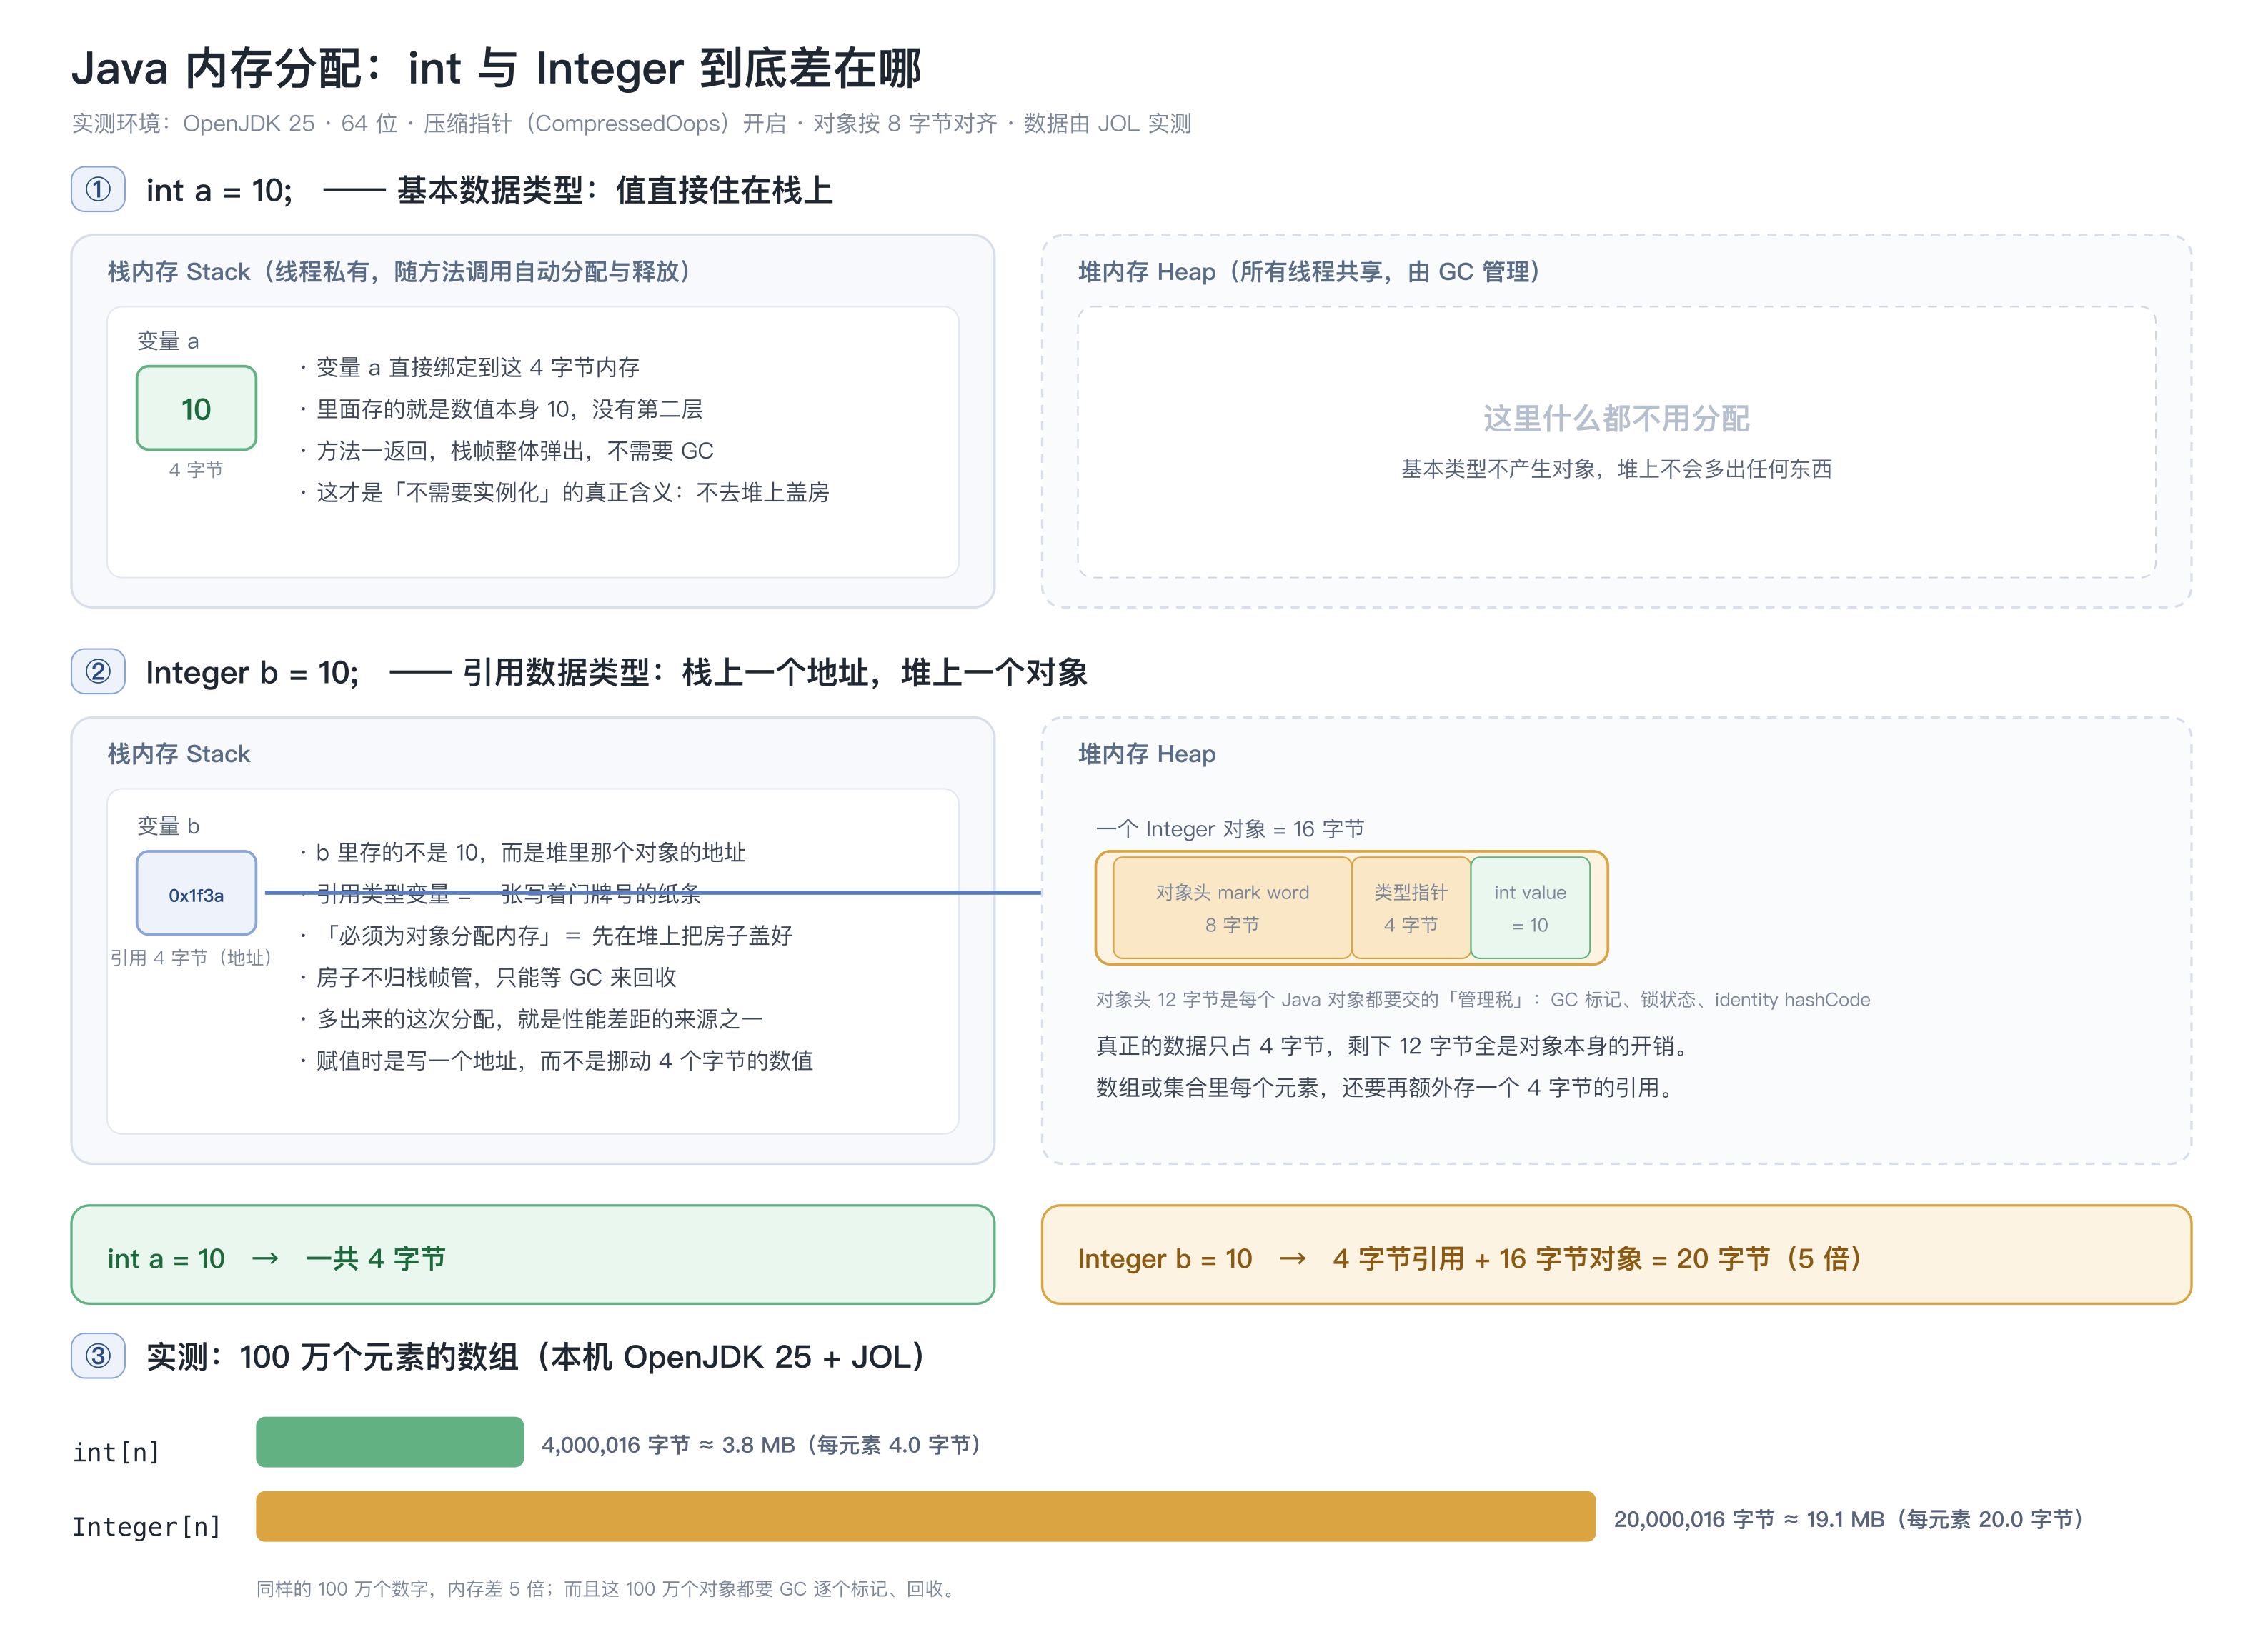Click the heading 'Integer b = 10; 引用数据类型'
2263x1652 pixels.
coord(616,672)
